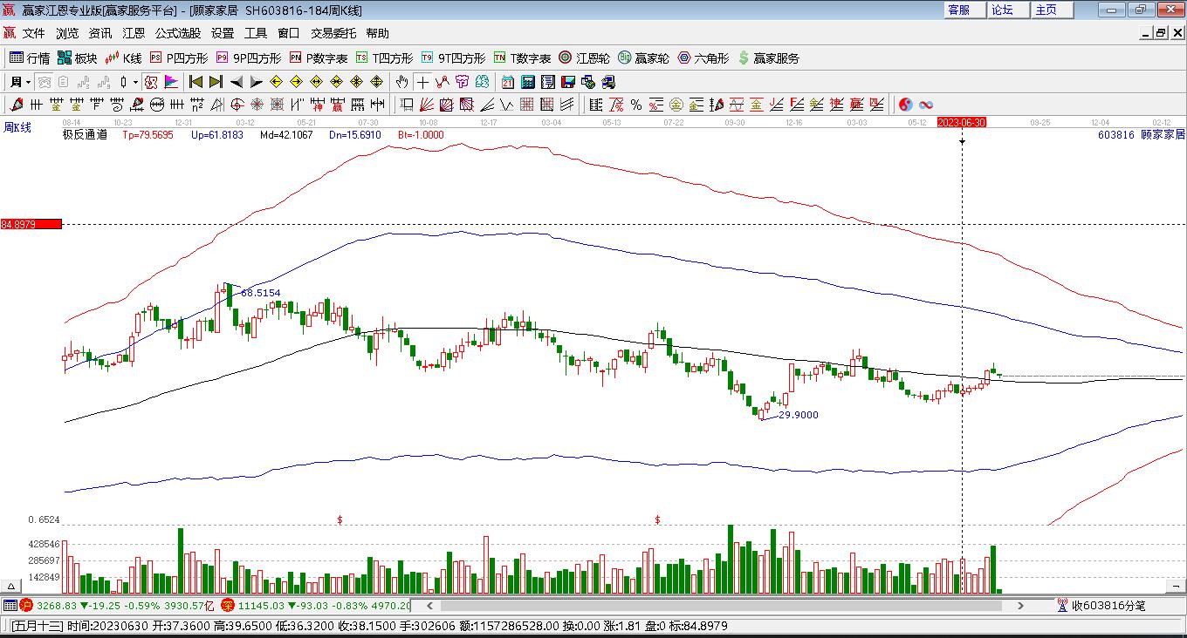The image size is (1187, 638).
Task: Click the pink flag icon in toolbar
Action: [x=171, y=82]
